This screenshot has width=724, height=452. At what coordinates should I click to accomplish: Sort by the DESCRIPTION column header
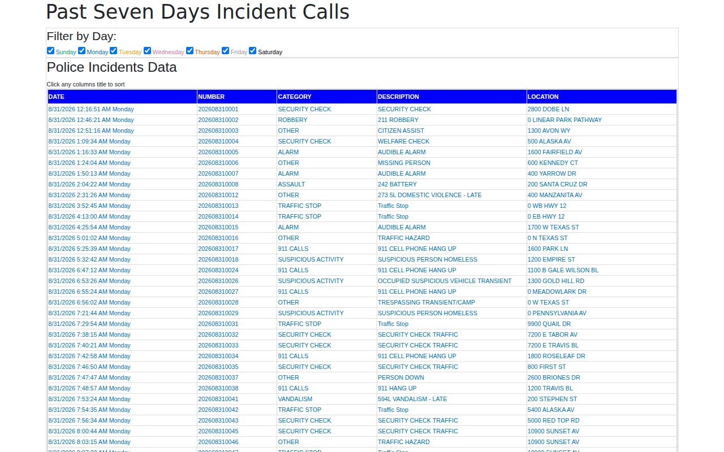click(x=452, y=97)
